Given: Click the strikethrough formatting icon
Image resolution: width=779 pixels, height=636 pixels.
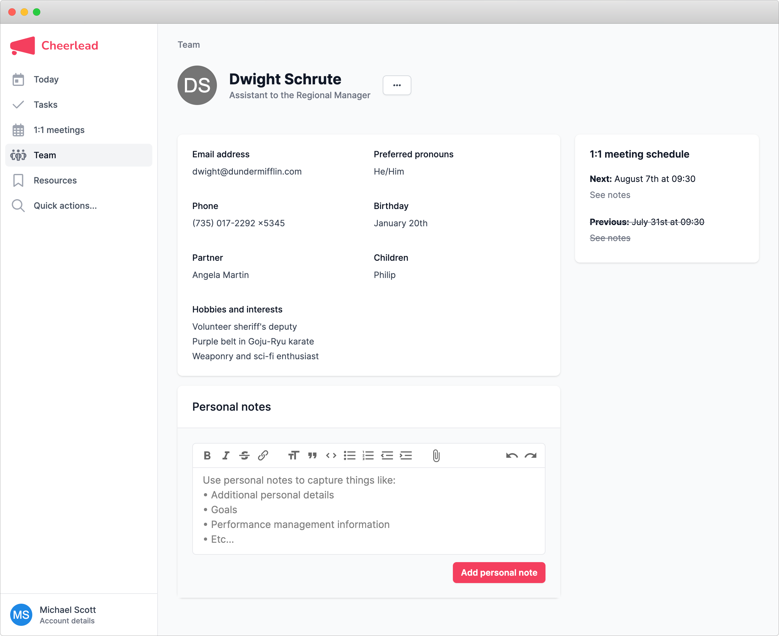Looking at the screenshot, I should click(244, 455).
